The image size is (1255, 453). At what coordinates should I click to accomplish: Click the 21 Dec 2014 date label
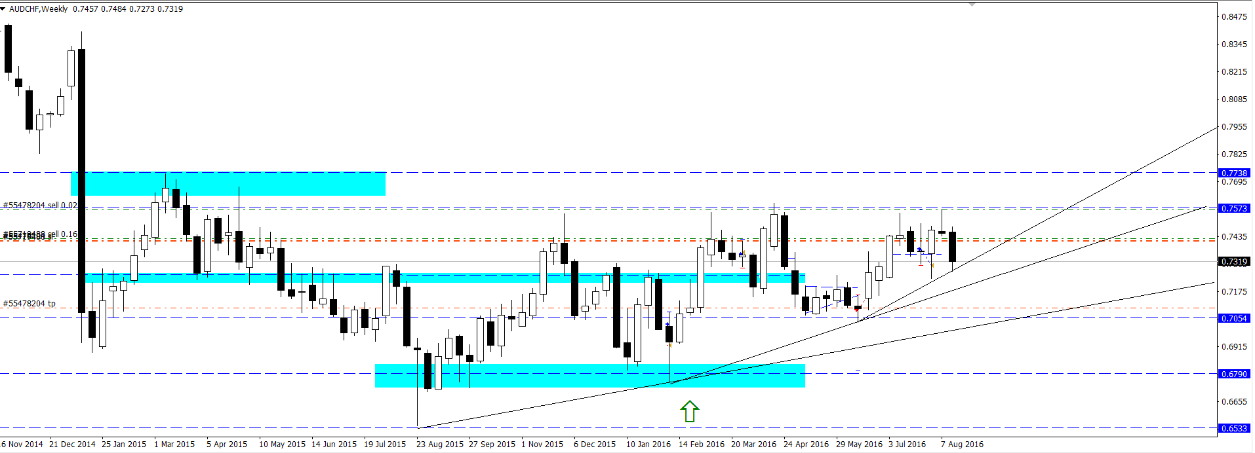tap(72, 444)
